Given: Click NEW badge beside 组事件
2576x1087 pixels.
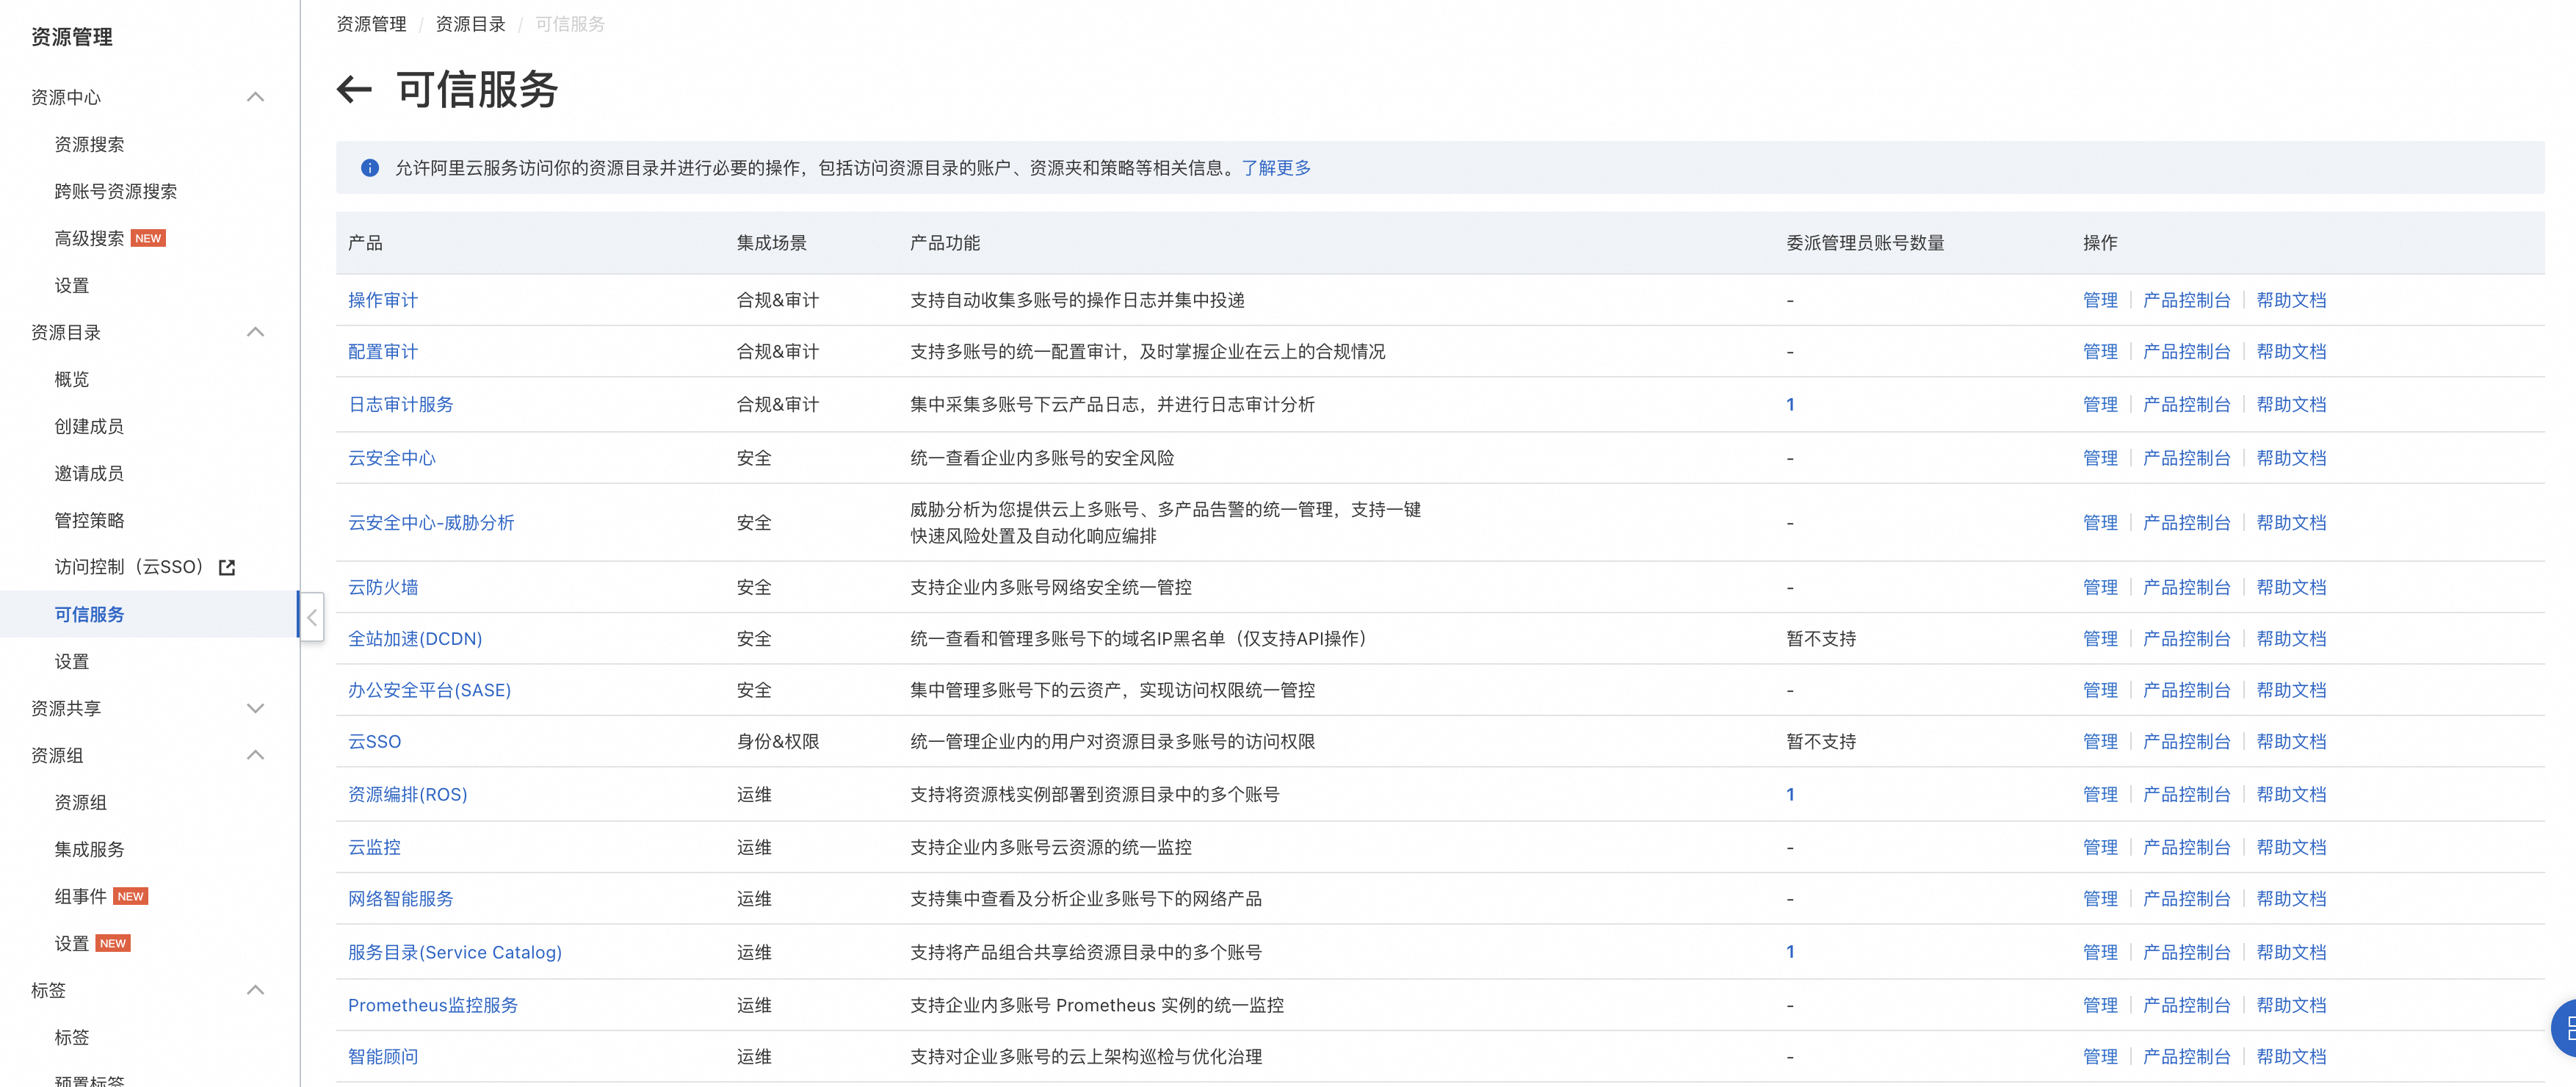Looking at the screenshot, I should tap(130, 897).
